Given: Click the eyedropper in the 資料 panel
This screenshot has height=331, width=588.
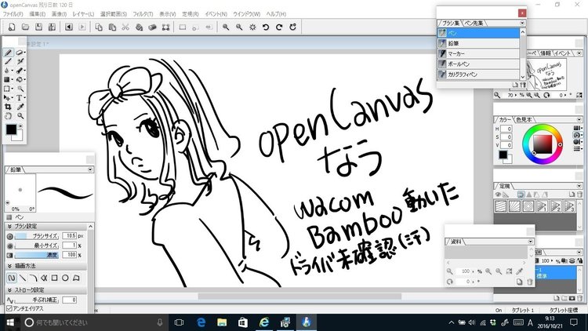Looking at the screenshot, I should [x=520, y=271].
